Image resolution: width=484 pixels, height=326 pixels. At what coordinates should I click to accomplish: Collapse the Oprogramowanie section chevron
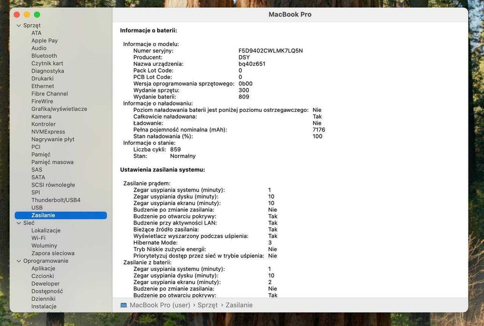click(x=19, y=261)
